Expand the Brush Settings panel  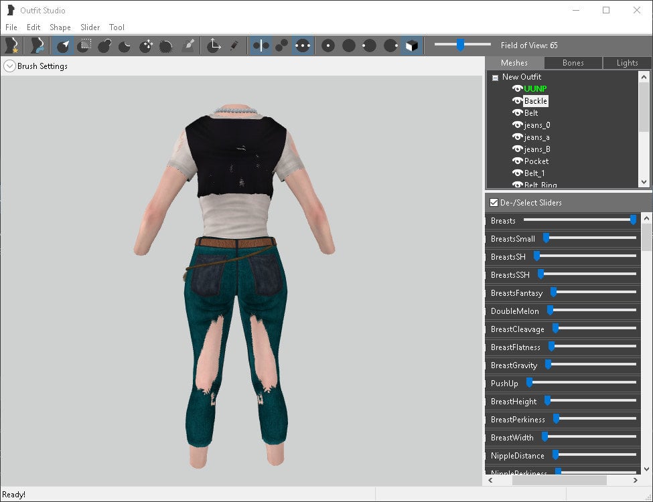(x=9, y=66)
